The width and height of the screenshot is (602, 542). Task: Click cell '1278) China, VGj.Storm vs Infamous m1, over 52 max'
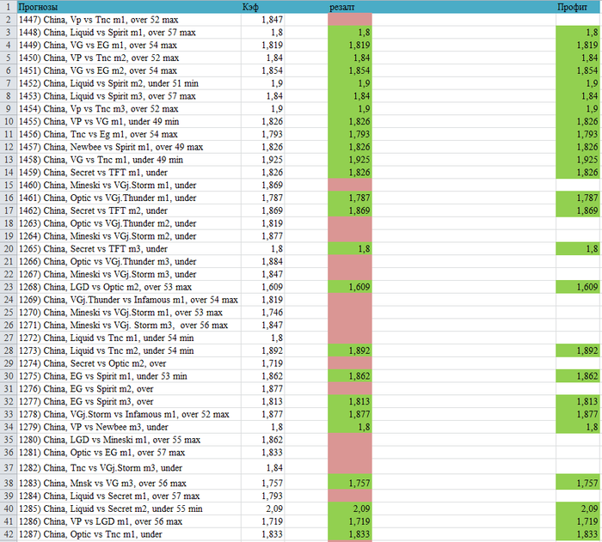pos(129,414)
